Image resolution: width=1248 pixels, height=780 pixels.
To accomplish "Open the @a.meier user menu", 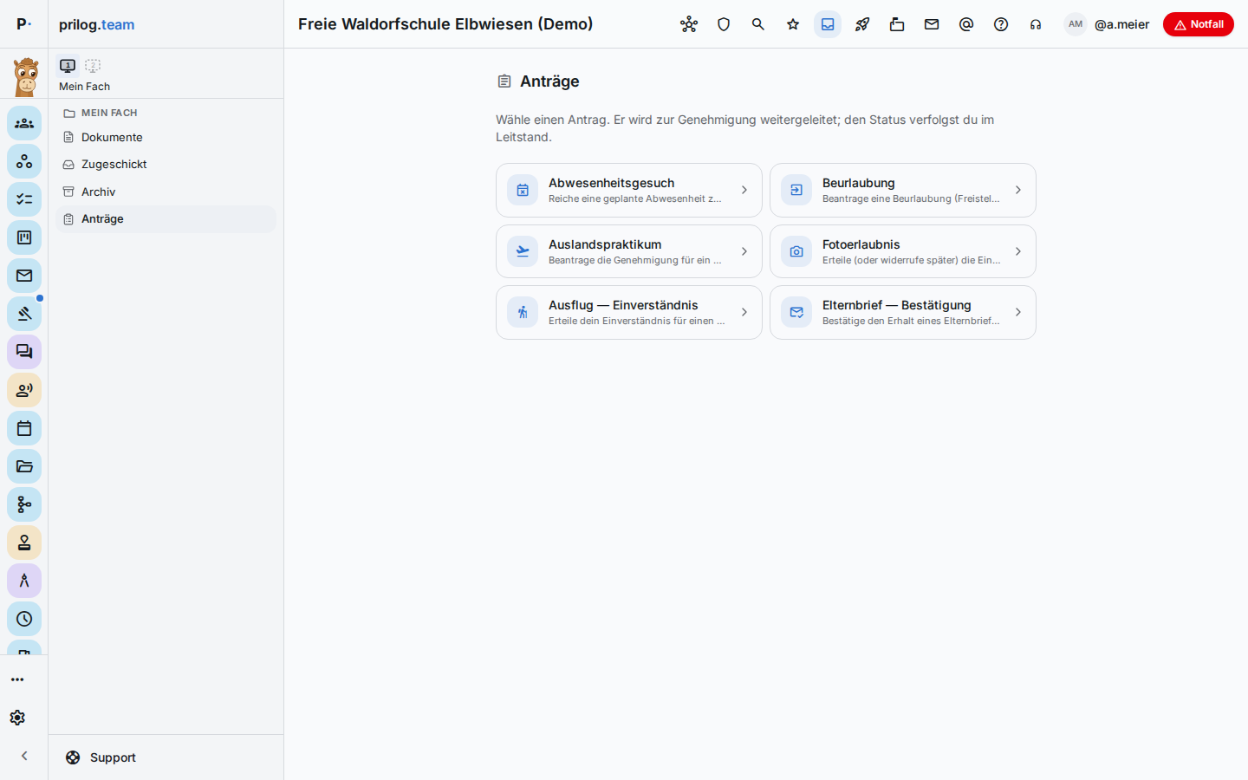I will [1121, 24].
